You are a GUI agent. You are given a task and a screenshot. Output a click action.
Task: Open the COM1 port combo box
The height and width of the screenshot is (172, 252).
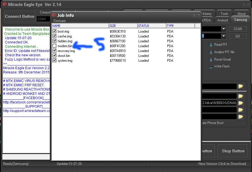tap(43, 19)
